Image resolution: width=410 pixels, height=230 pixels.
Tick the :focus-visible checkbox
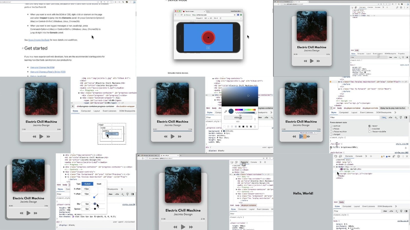pos(369,132)
